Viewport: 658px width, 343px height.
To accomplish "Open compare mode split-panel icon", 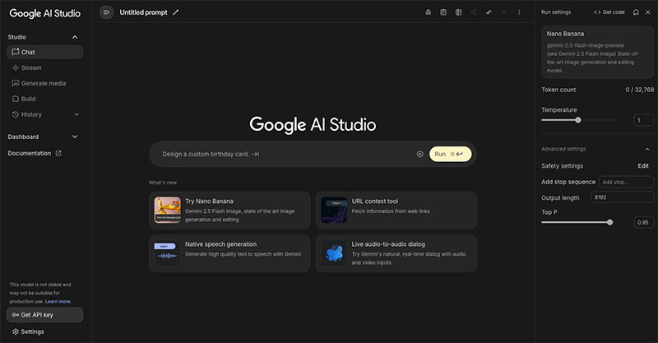I will click(458, 12).
